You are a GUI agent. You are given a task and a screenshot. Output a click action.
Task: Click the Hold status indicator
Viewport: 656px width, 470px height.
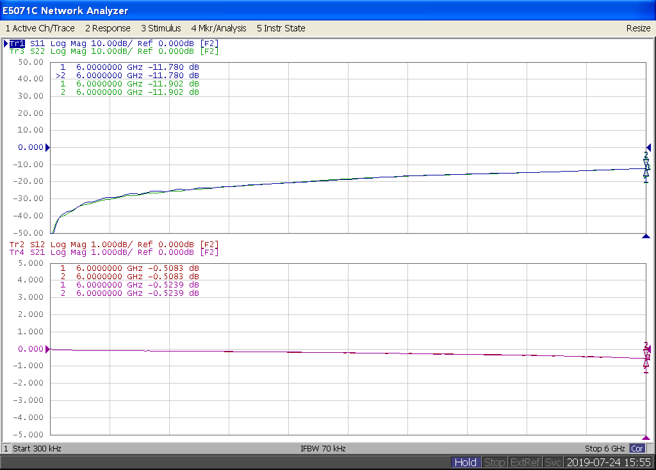point(465,462)
